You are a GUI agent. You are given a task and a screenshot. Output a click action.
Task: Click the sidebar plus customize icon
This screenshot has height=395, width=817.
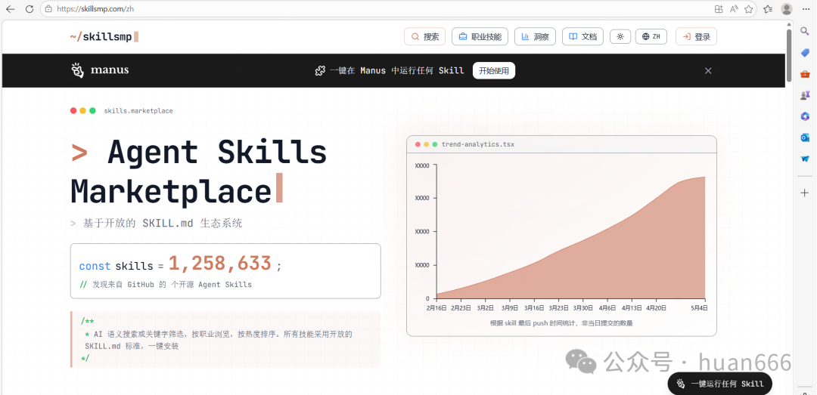point(804,193)
